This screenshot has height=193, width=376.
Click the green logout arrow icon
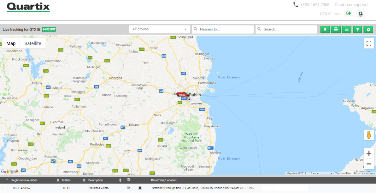[349, 14]
